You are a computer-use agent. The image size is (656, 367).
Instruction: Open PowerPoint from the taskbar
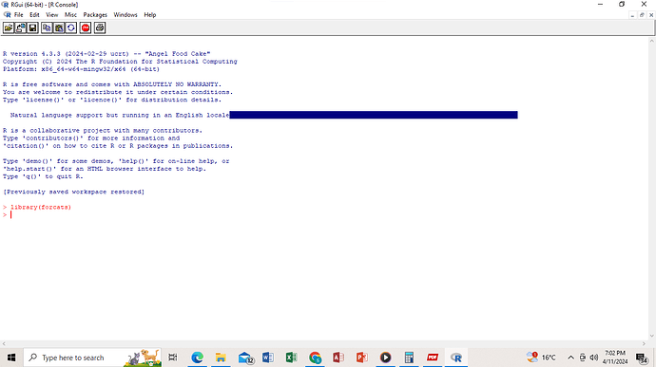click(x=362, y=358)
